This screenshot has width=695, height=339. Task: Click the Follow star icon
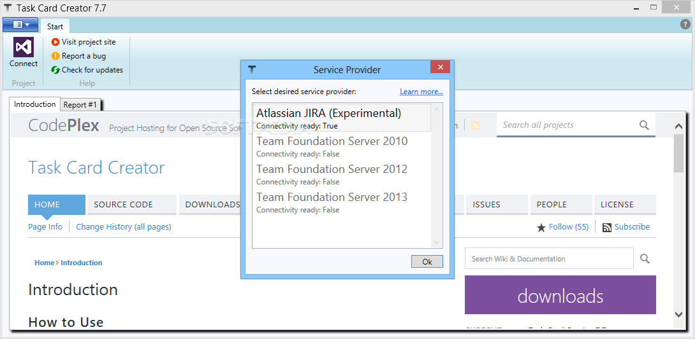541,228
